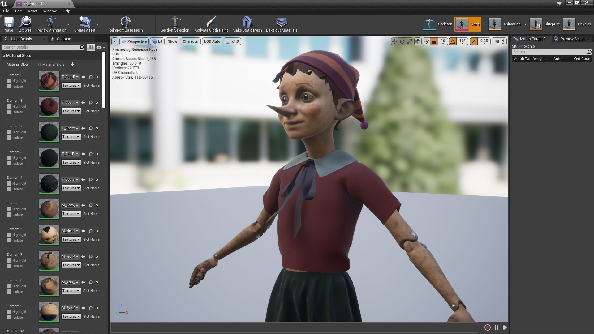Open the visibility eye options dropdown
594x334 pixels.
click(101, 47)
